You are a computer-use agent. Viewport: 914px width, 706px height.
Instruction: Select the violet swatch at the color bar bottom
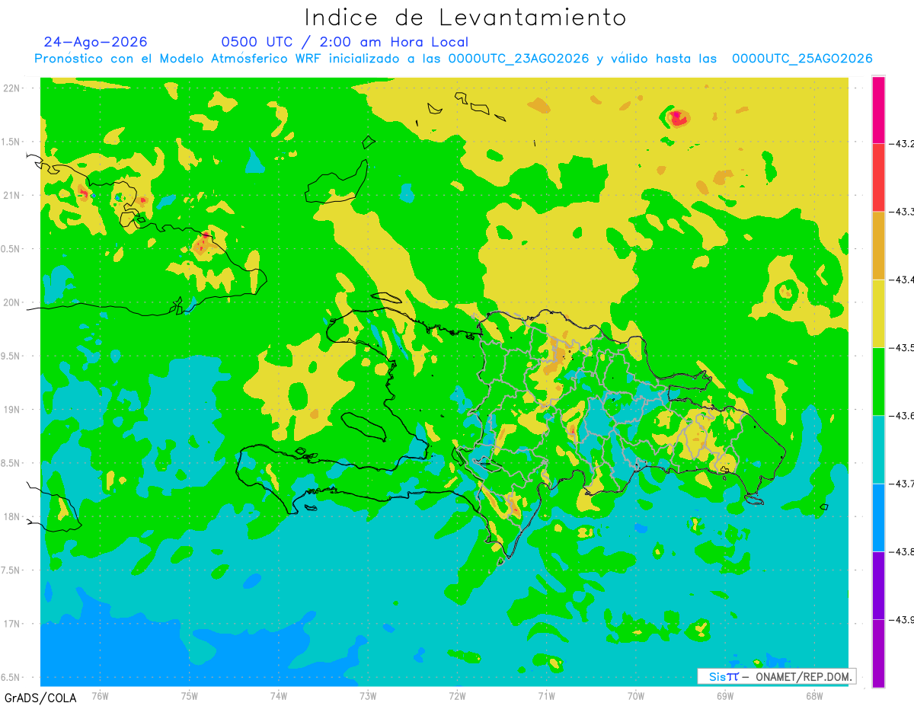tap(878, 653)
